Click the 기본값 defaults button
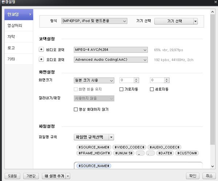 point(31,176)
